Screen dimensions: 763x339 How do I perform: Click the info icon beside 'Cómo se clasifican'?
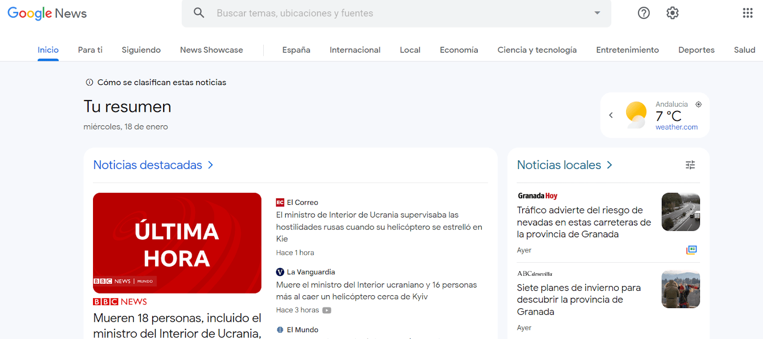click(89, 82)
